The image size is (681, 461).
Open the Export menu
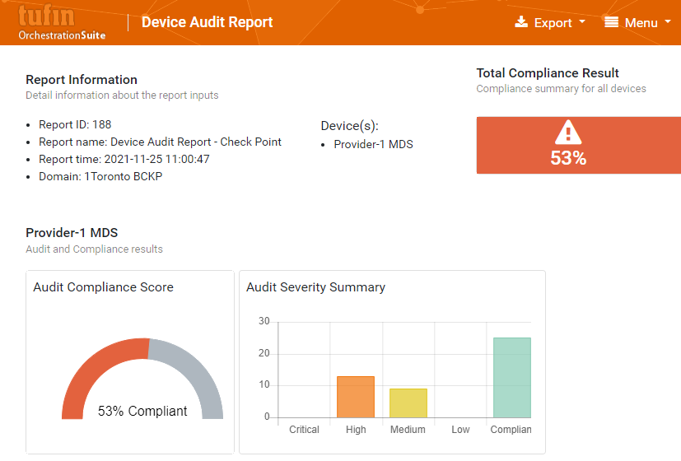coord(553,23)
